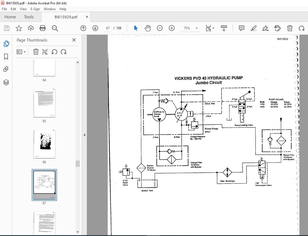This screenshot has height=236, width=308.
Task: Open the Help menu
Action: [x=63, y=9]
